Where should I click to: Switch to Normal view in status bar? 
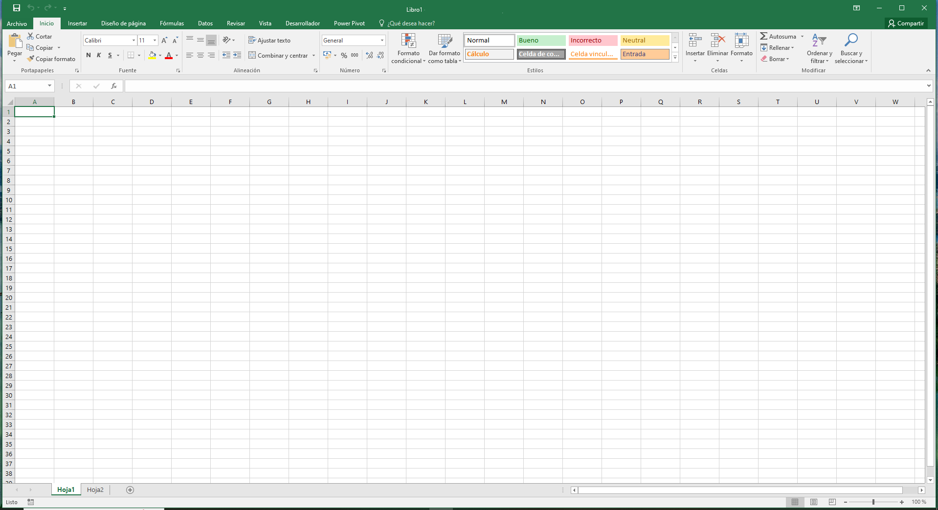795,502
